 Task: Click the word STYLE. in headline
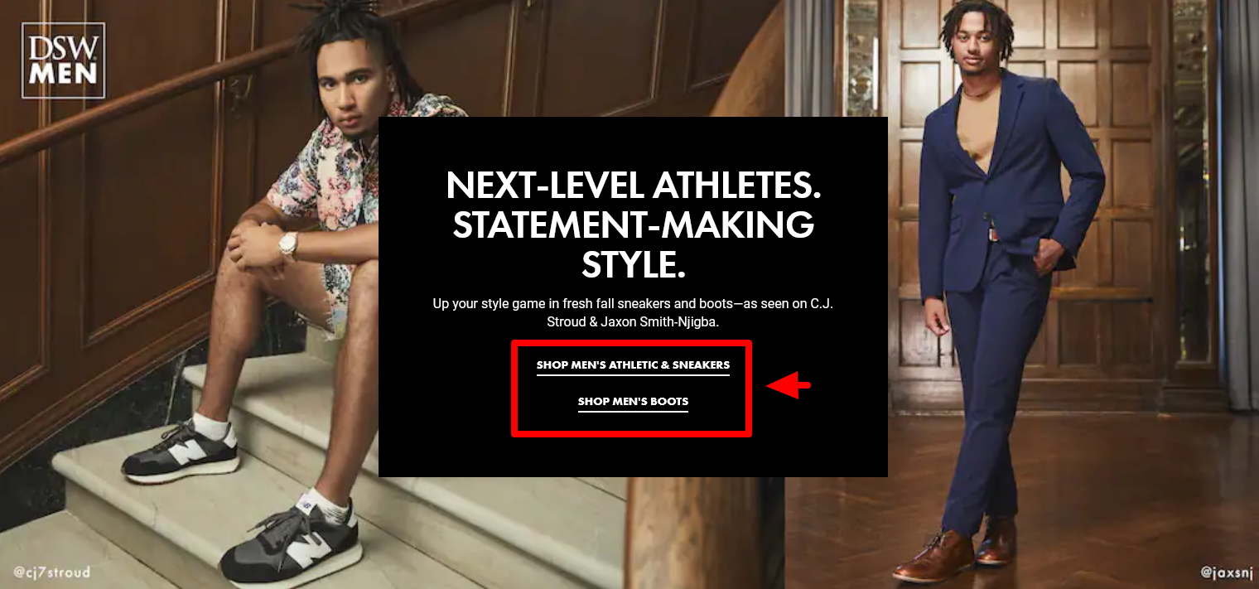(633, 264)
